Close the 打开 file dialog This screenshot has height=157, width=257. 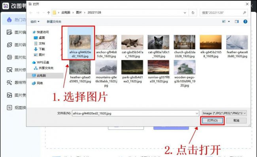pos(247,4)
